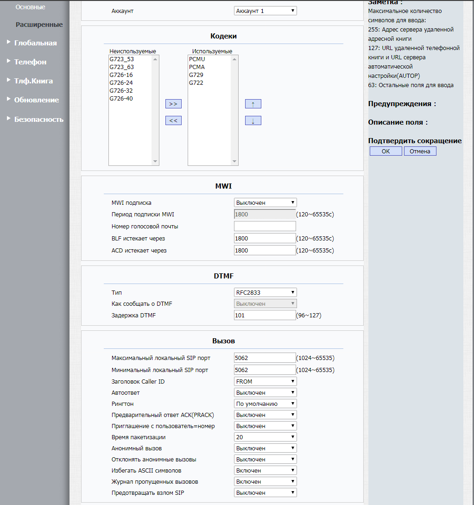This screenshot has width=474, height=505.
Task: Open the Журнал пропущенных вызовов dropdown
Action: pyautogui.click(x=265, y=481)
